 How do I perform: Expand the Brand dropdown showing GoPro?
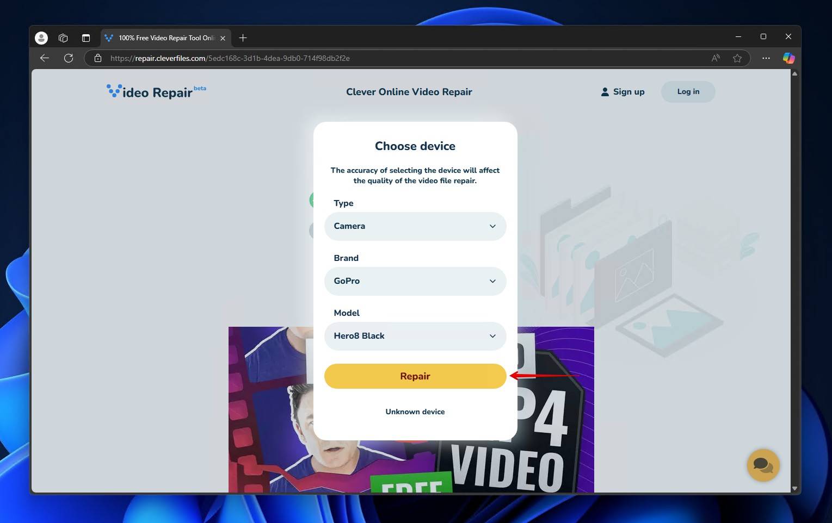point(415,281)
